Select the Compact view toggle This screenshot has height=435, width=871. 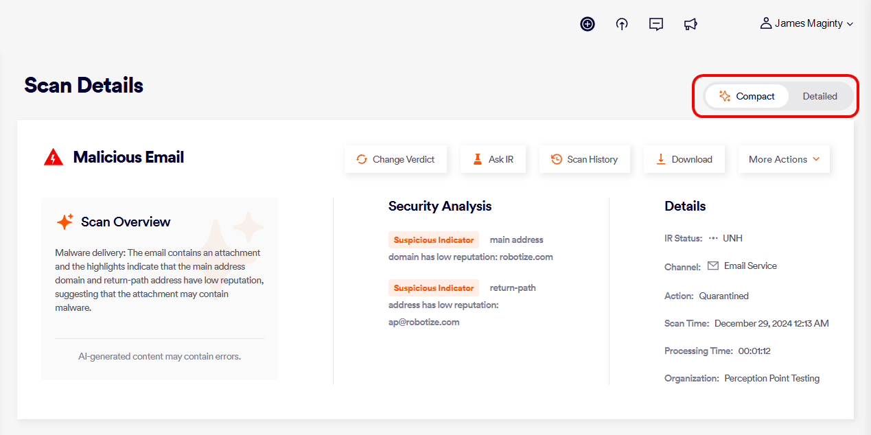(746, 96)
